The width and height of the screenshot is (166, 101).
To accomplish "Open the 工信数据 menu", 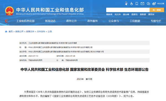I will (x=135, y=21).
